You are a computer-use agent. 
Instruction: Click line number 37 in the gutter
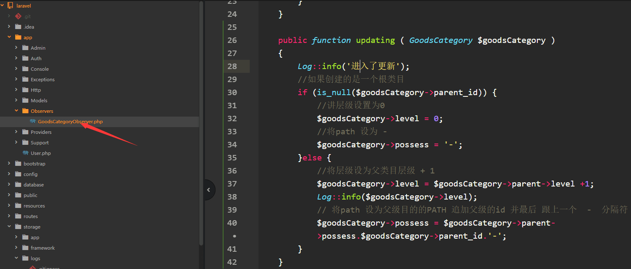pyautogui.click(x=232, y=184)
